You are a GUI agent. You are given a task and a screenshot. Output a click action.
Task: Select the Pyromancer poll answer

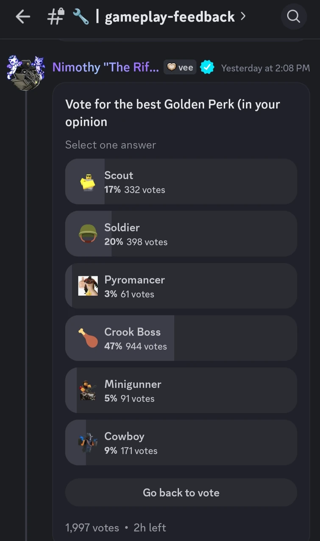pos(181,286)
